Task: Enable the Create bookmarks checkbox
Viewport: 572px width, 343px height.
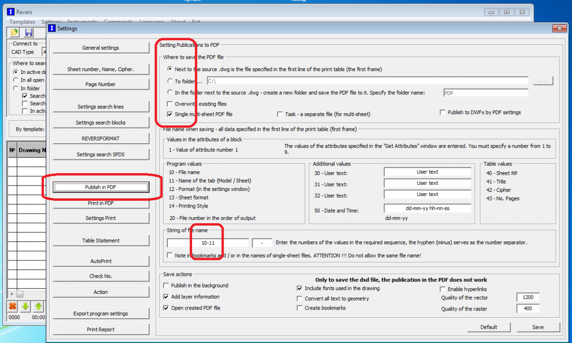Action: [x=299, y=308]
